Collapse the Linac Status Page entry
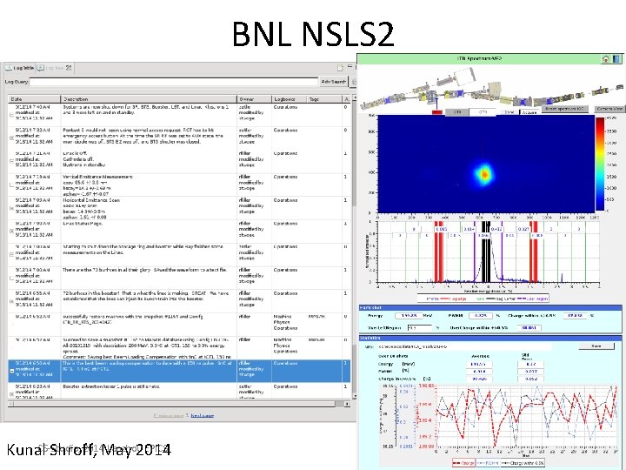Viewport: 626px width, 470px height. 11,231
